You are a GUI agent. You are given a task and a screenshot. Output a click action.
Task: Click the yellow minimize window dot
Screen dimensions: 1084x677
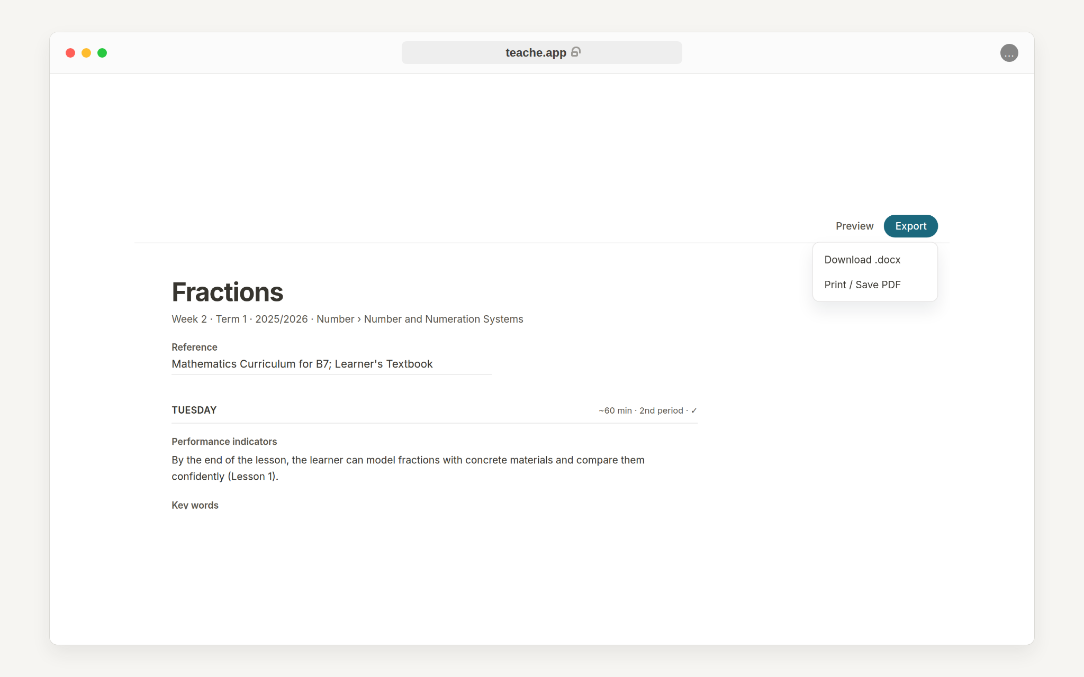click(86, 53)
